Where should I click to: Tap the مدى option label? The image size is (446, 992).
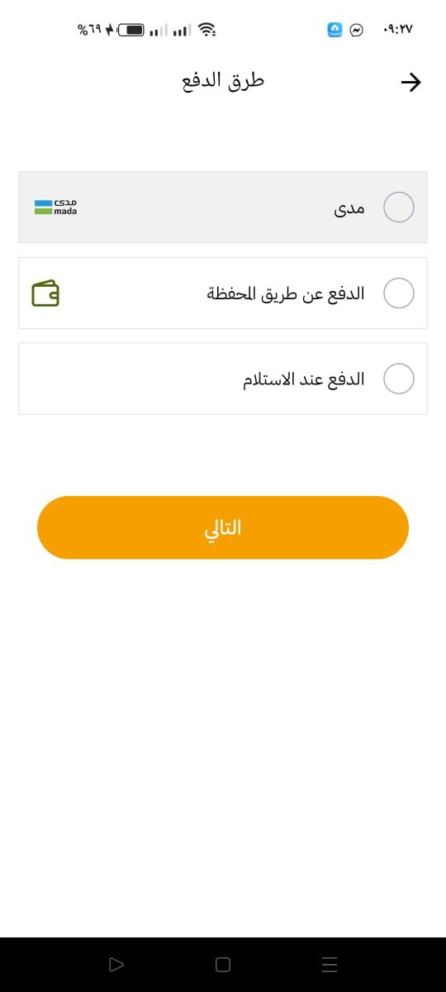pyautogui.click(x=349, y=207)
